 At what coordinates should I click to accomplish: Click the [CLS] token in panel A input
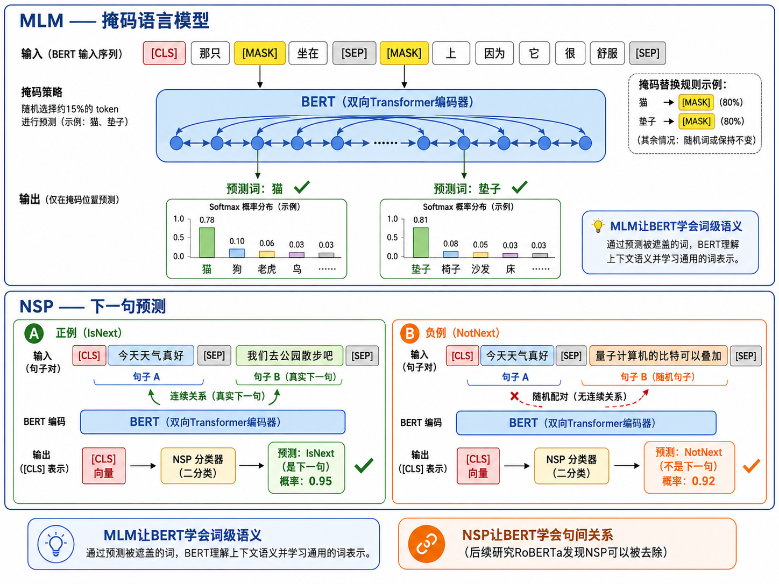pos(89,356)
